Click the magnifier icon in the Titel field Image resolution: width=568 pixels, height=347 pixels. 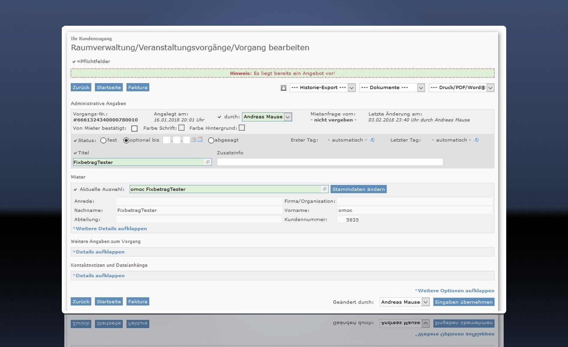(208, 162)
